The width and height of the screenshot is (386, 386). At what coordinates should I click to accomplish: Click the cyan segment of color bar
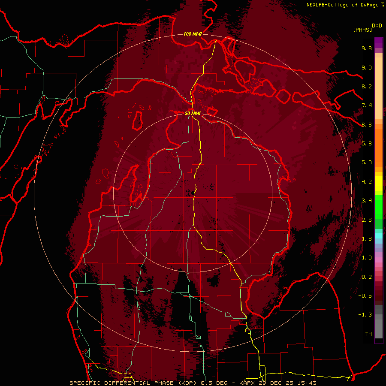pyautogui.click(x=379, y=235)
